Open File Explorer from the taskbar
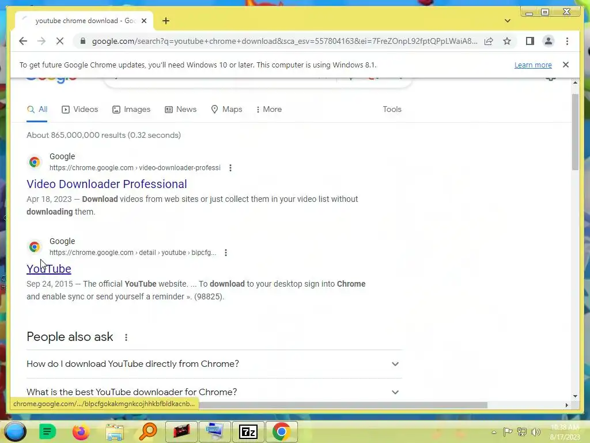 [x=115, y=431]
